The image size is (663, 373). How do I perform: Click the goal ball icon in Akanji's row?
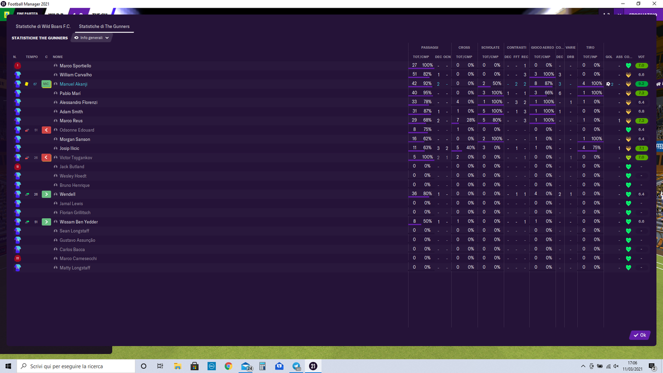pos(609,84)
